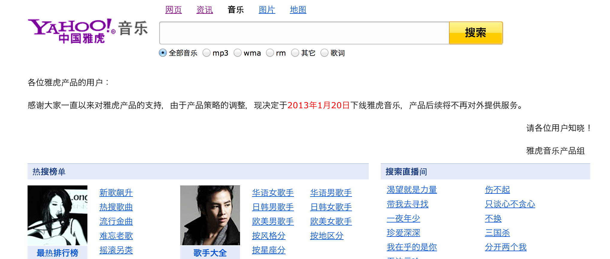Select the 歌词 radio option
Image resolution: width=610 pixels, height=259 pixels.
coord(324,53)
